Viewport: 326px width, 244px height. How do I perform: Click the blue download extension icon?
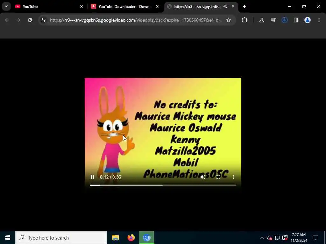[285, 20]
